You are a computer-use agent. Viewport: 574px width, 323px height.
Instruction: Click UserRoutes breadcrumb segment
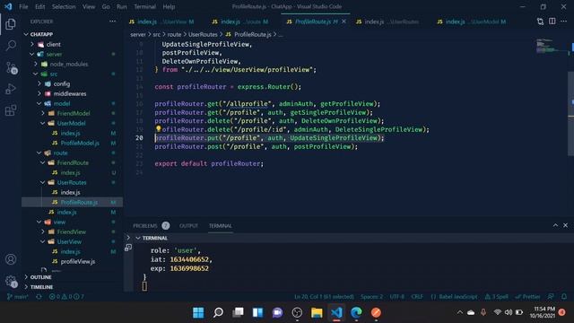click(203, 34)
